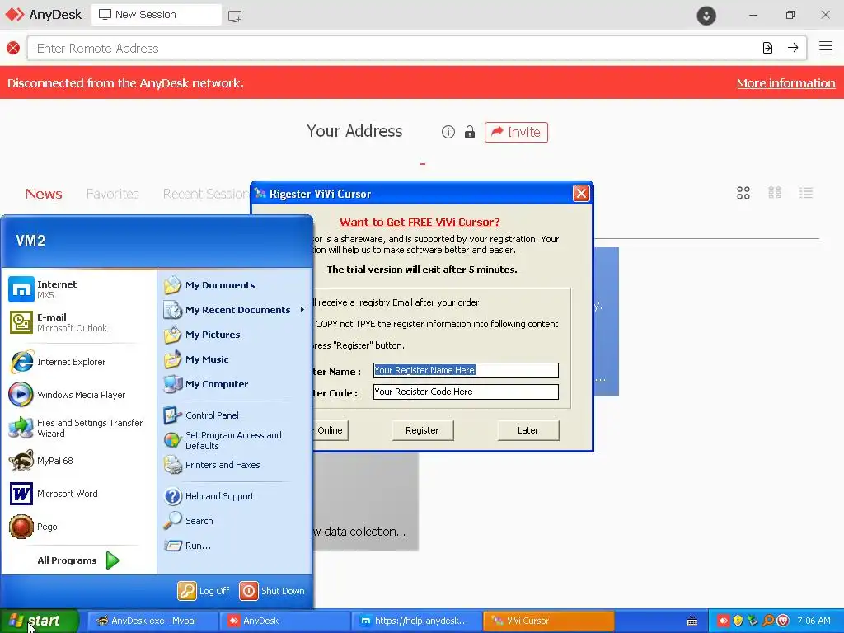Launch Windows Media Player
Image resolution: width=844 pixels, height=633 pixels.
pos(78,395)
